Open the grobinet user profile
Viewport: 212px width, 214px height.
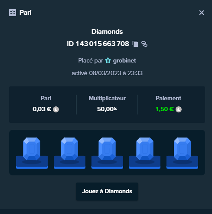(x=124, y=61)
